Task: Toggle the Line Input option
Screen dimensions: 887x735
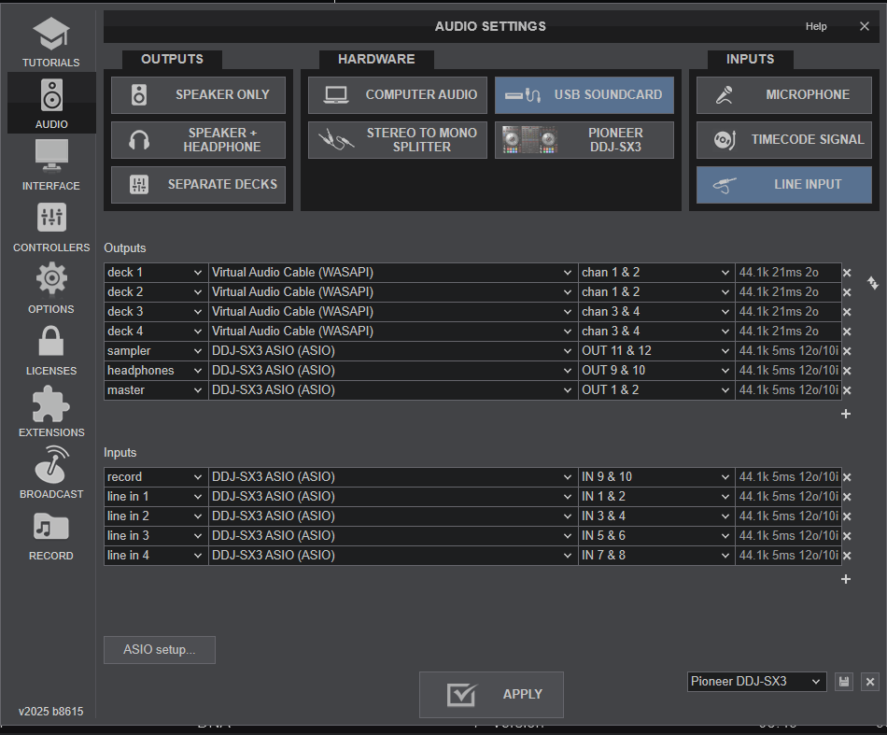Action: click(784, 185)
